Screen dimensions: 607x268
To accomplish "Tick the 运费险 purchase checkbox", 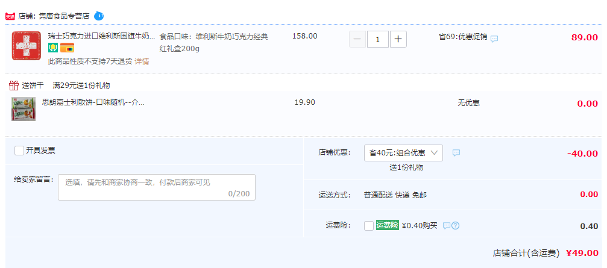I will click(x=369, y=225).
